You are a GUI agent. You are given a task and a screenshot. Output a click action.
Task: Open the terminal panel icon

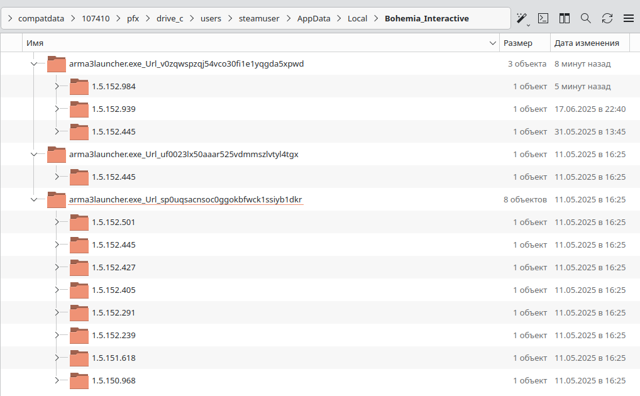click(x=543, y=18)
